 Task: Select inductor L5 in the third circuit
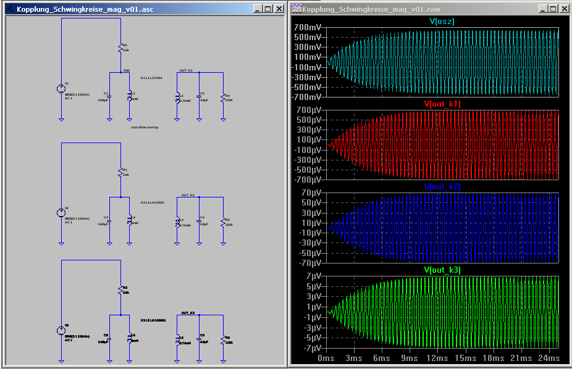point(129,338)
